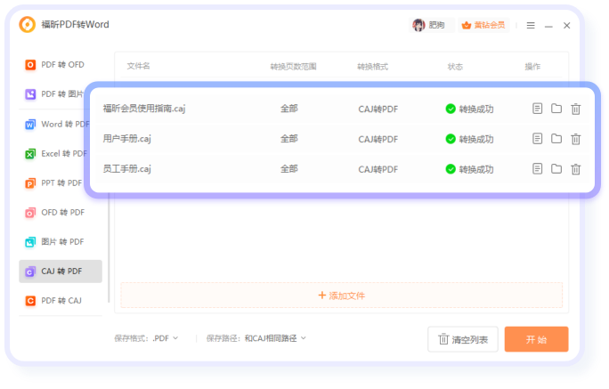Open converted file for 福昕会员使用指南.caj
This screenshot has width=609, height=389.
(537, 109)
